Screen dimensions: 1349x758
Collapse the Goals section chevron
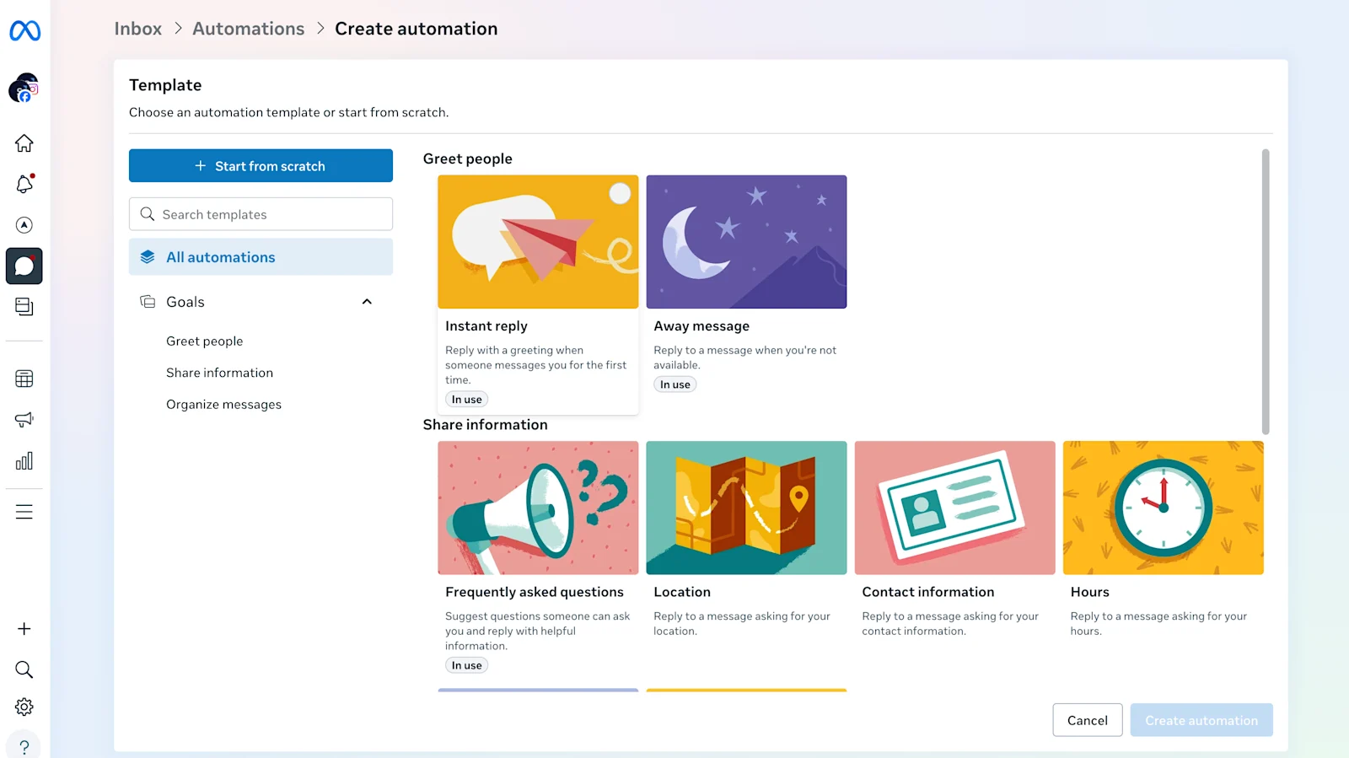(367, 302)
